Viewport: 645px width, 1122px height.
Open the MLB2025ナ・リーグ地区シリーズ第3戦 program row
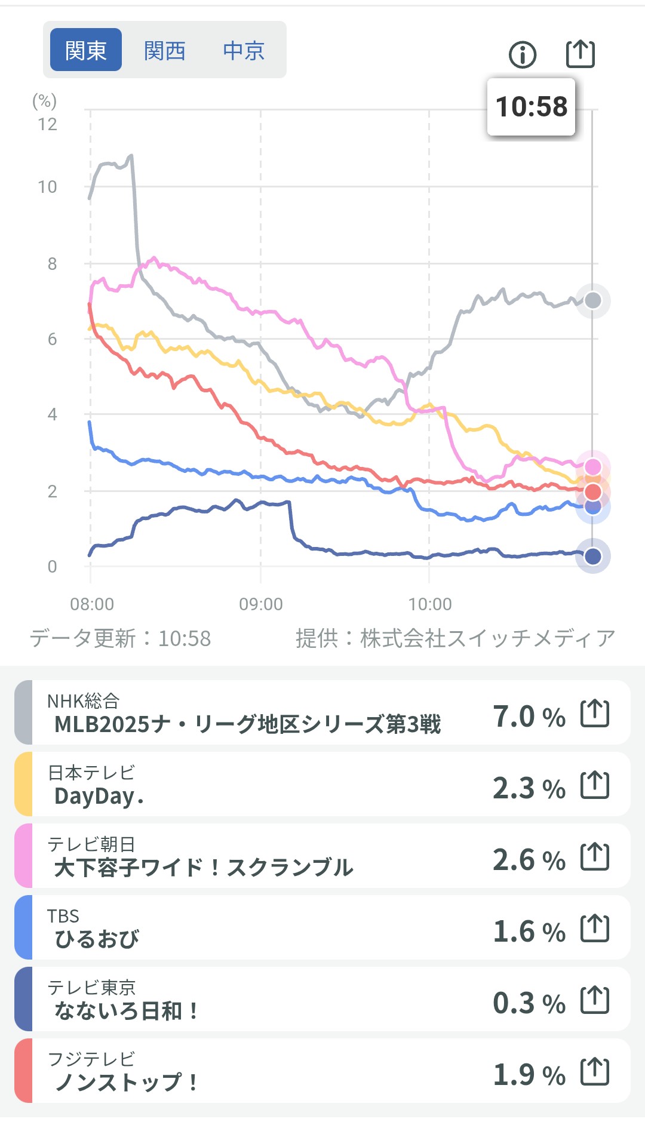tap(247, 724)
